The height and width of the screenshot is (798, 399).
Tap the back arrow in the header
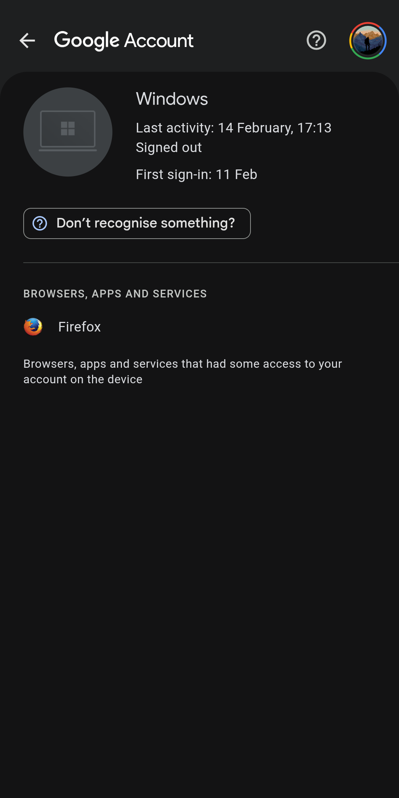tap(27, 40)
